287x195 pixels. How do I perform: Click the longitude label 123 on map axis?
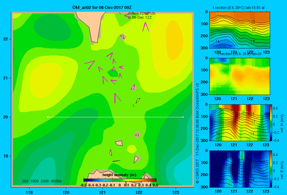176,192
